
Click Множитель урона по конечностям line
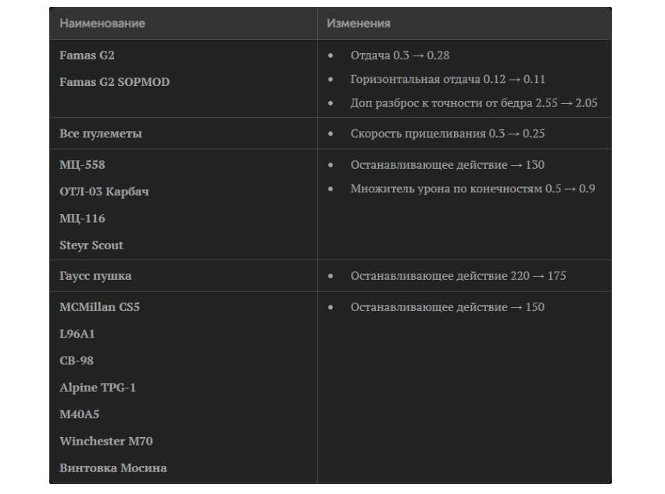pyautogui.click(x=473, y=188)
